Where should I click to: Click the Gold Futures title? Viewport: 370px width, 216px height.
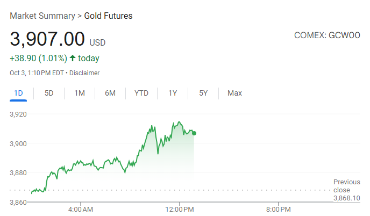[x=109, y=16]
